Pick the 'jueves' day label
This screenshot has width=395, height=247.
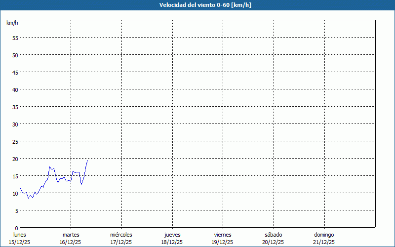click(x=172, y=235)
